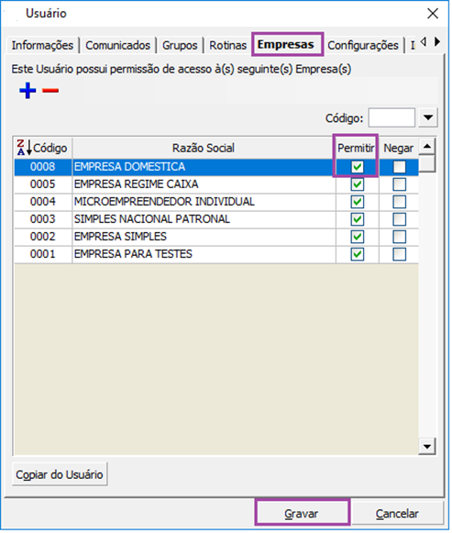Click Copiar do Usuário button

[x=60, y=474]
